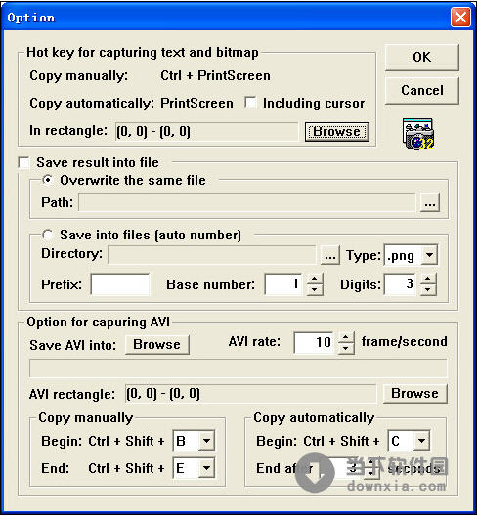Increase Digits with up arrow
Image resolution: width=478 pixels, height=516 pixels.
pyautogui.click(x=427, y=279)
